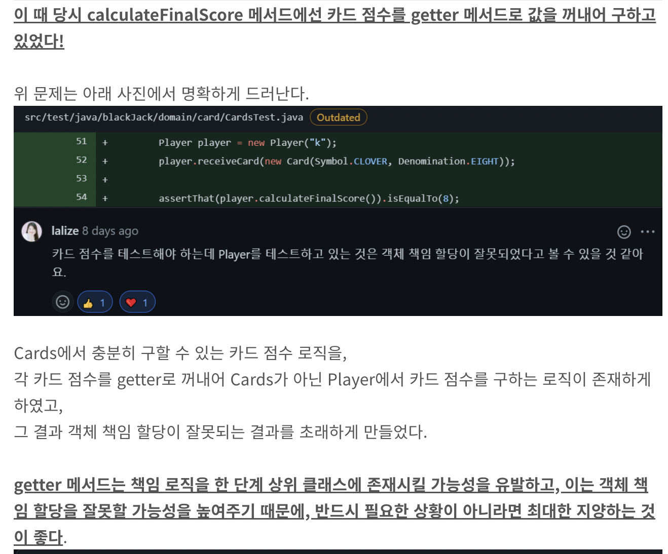The height and width of the screenshot is (554, 668).
Task: Click the '8 days ago' timestamp
Action: tap(110, 231)
